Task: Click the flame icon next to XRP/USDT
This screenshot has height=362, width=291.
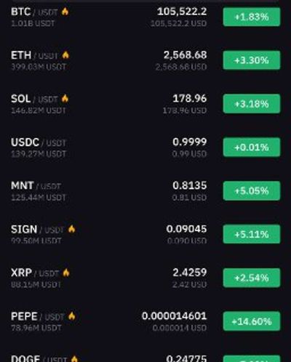Action: coord(66,273)
